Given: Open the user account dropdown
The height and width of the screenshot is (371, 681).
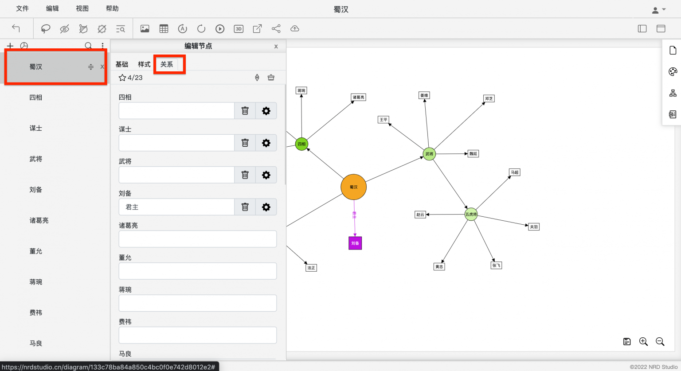Looking at the screenshot, I should point(658,10).
